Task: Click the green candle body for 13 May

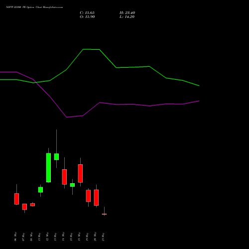Action: (x=56, y=157)
